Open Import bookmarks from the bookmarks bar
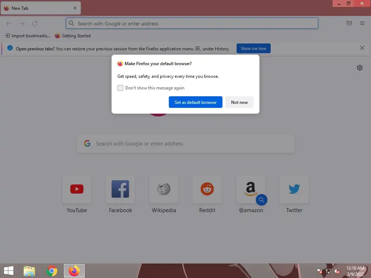This screenshot has width=371, height=278. 28,36
